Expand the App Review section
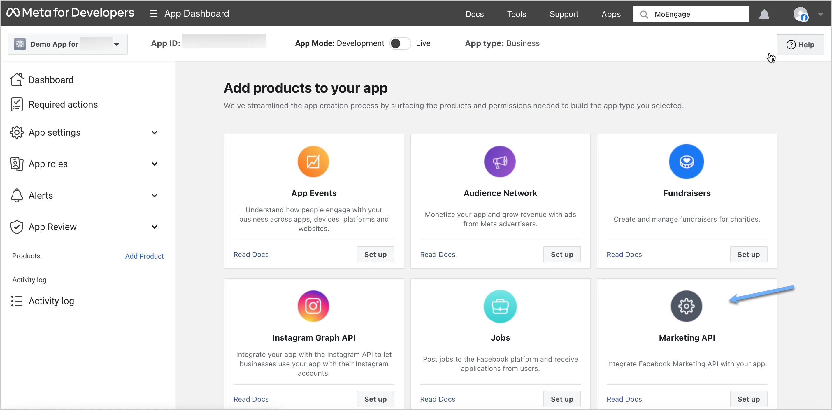This screenshot has width=832, height=410. [x=155, y=227]
